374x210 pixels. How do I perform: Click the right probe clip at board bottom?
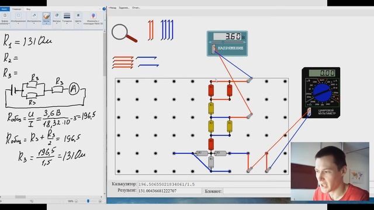pyautogui.click(x=268, y=170)
